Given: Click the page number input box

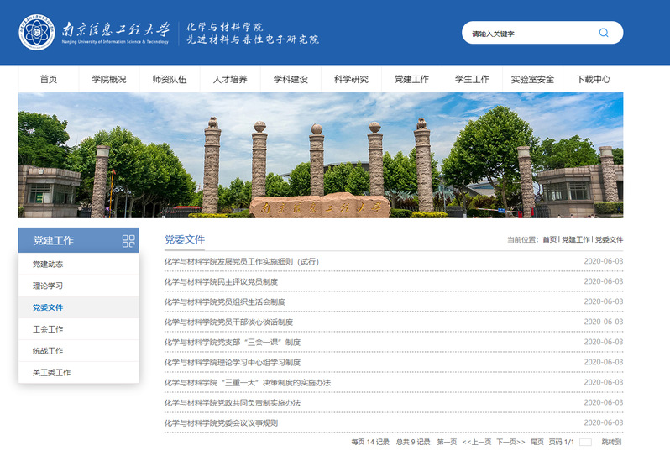Looking at the screenshot, I should tap(585, 442).
